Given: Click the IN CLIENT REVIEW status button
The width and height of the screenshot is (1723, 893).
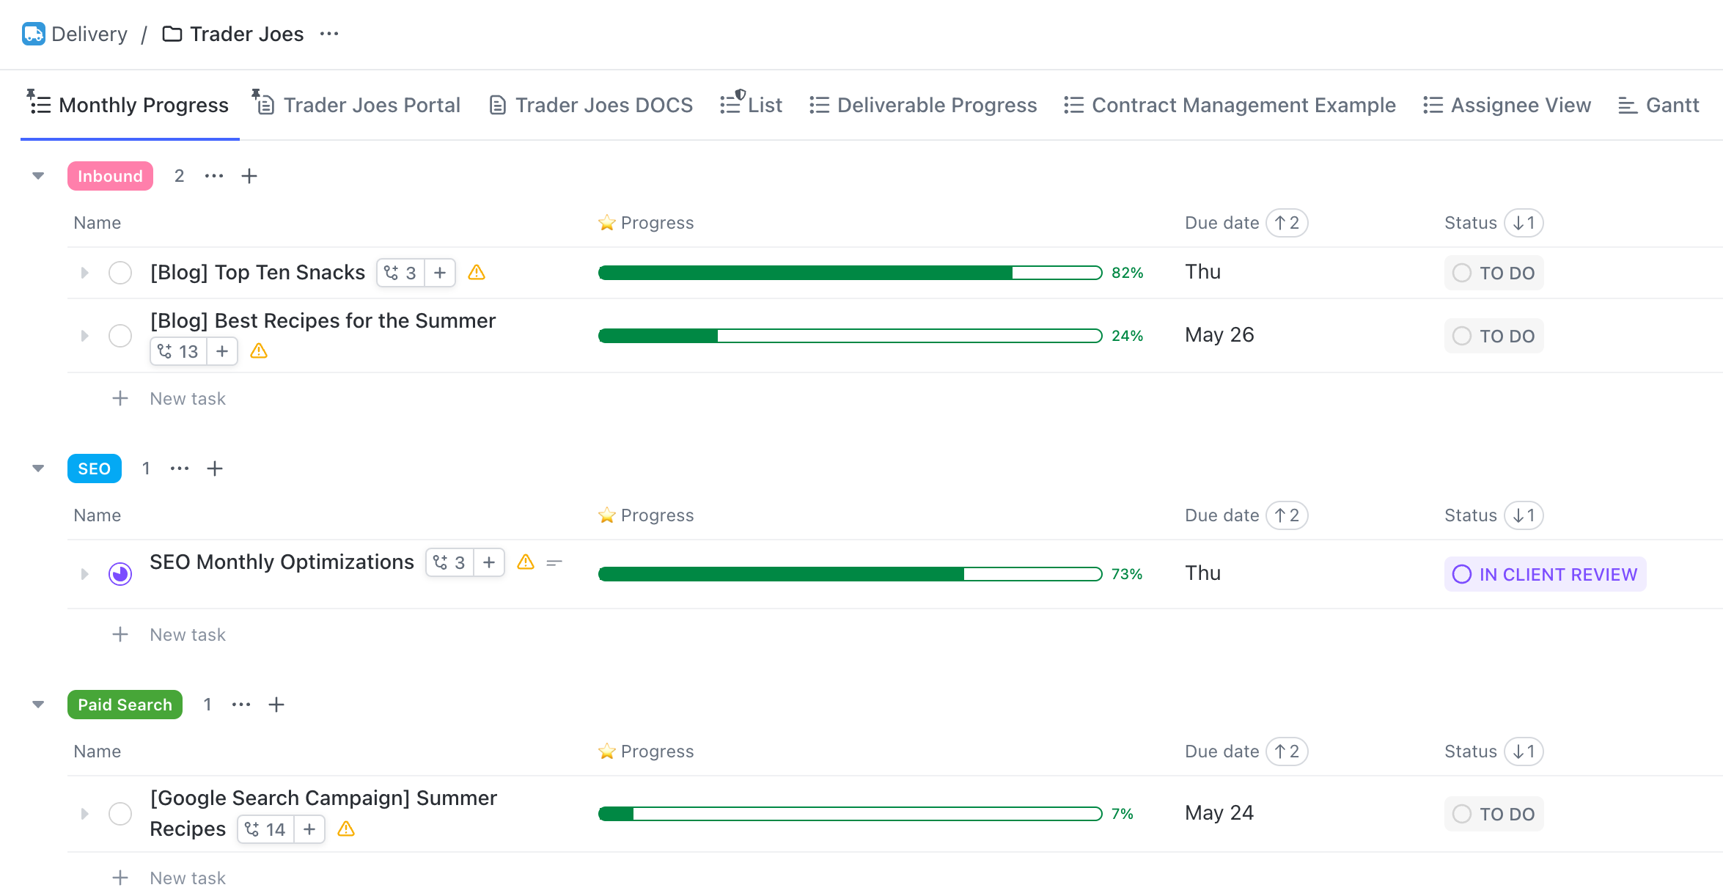Looking at the screenshot, I should [1544, 574].
